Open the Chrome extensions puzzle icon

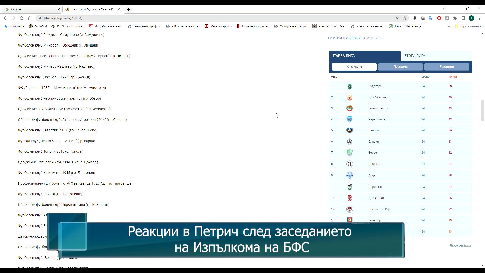pyautogui.click(x=455, y=18)
